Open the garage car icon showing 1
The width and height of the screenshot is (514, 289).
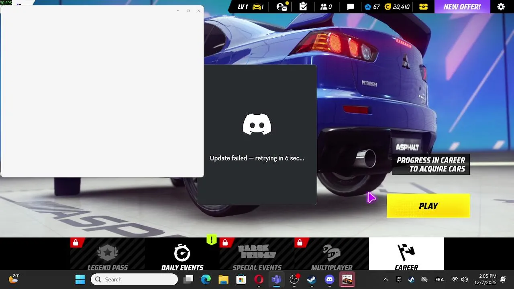257,7
